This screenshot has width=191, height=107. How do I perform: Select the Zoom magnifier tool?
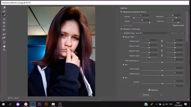coord(4,50)
